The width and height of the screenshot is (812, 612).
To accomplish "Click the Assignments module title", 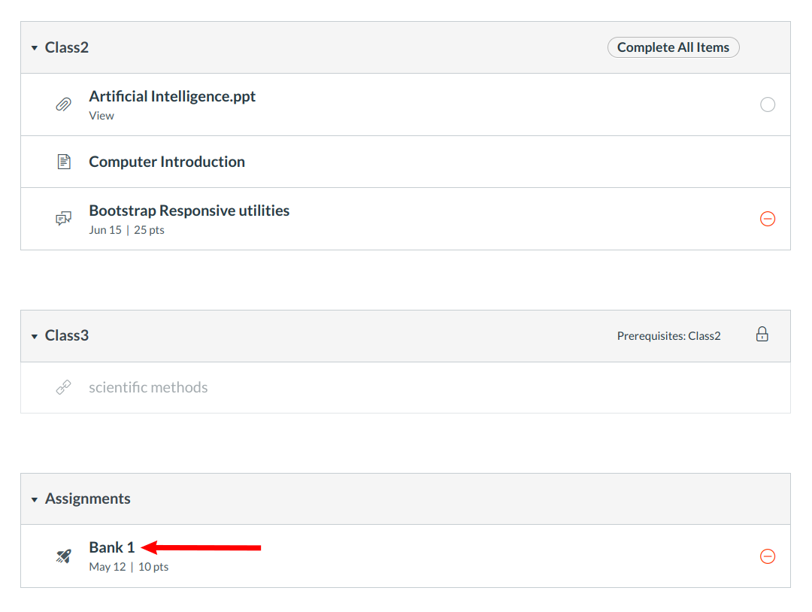I will 87,498.
